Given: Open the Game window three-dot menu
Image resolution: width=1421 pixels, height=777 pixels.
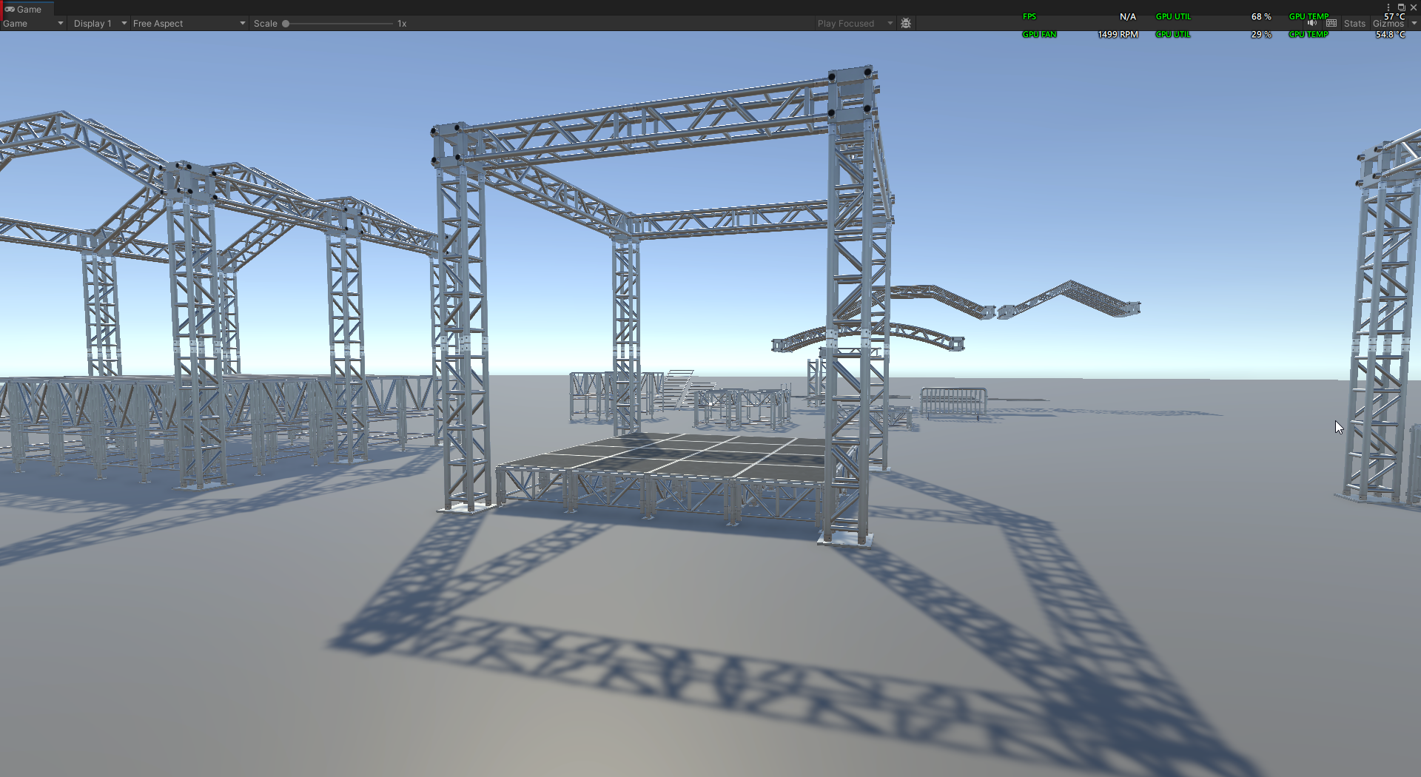Looking at the screenshot, I should point(1388,7).
